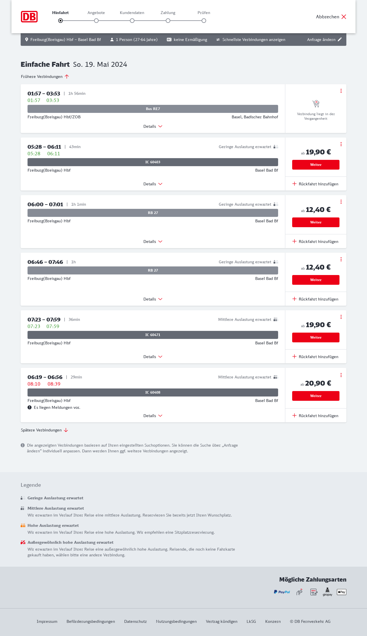
Task: Select the Angebote step circle
Action: (96, 21)
